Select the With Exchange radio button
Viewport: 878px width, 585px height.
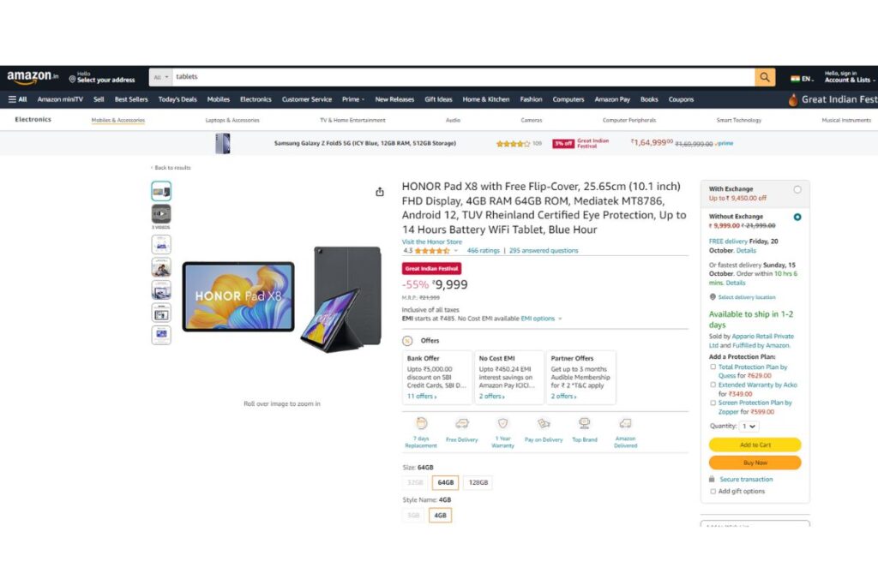pos(797,189)
